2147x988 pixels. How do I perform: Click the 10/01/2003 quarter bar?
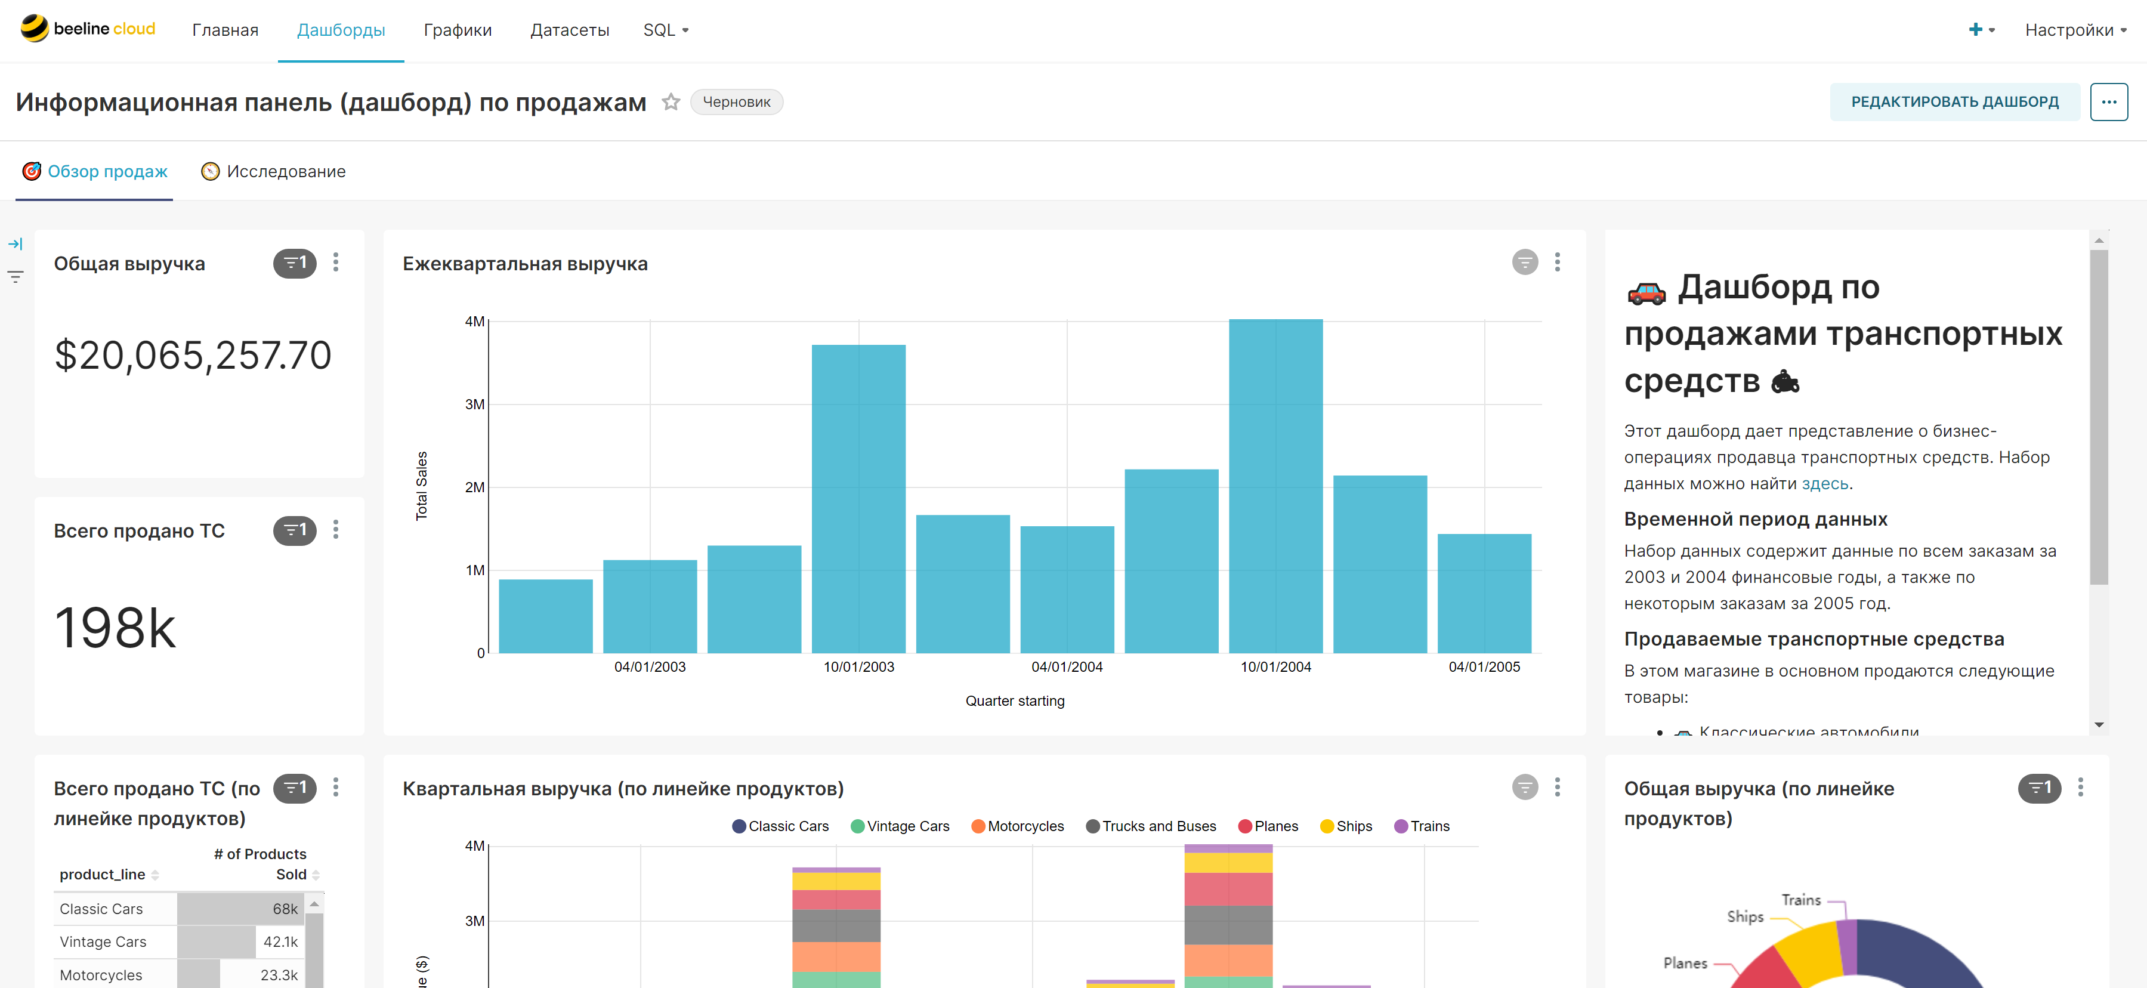click(858, 499)
